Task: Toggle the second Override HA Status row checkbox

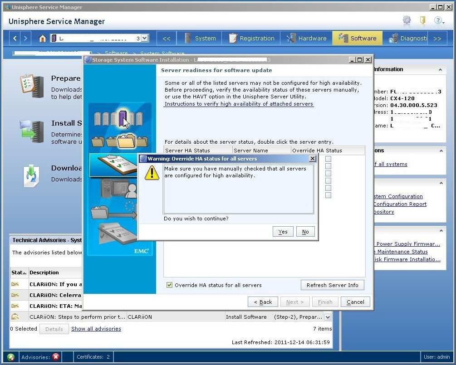Action: pos(328,166)
